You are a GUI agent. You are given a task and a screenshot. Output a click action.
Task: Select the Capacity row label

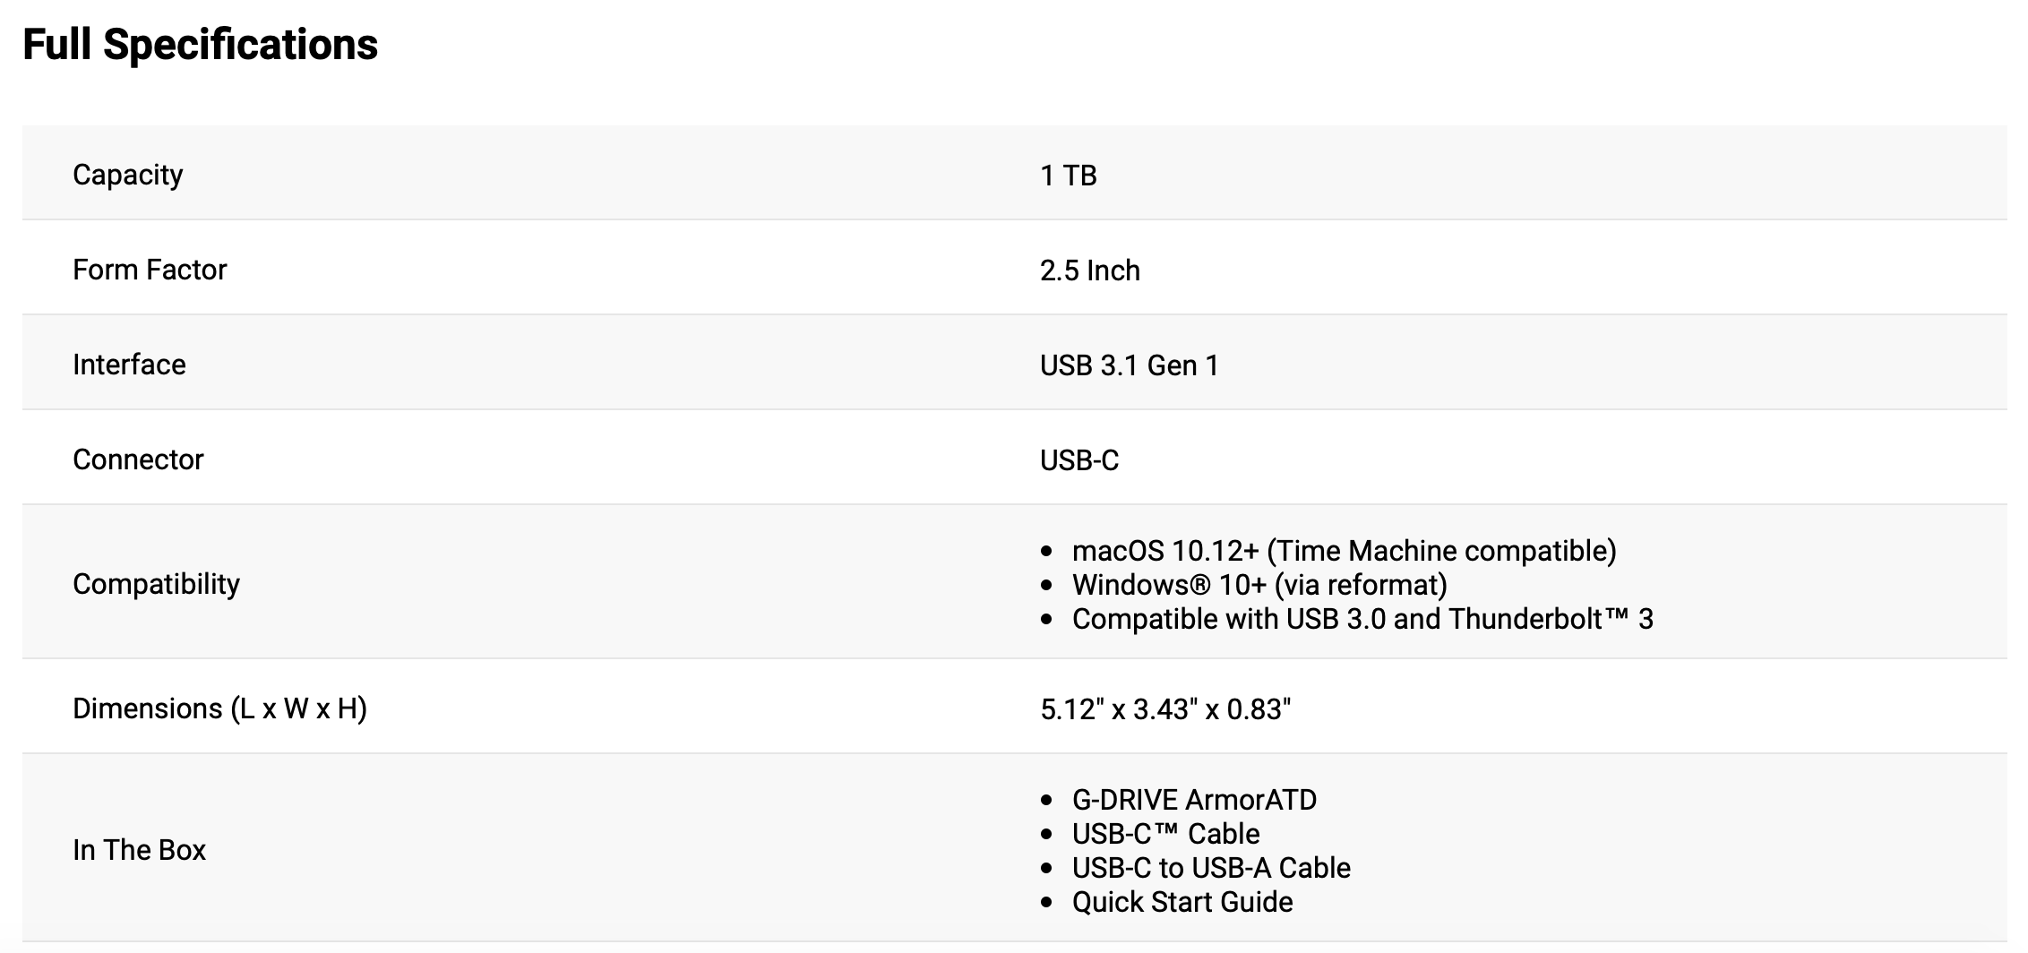click(x=127, y=175)
